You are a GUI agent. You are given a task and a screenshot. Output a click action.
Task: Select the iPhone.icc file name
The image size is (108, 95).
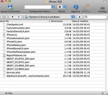point(12,35)
